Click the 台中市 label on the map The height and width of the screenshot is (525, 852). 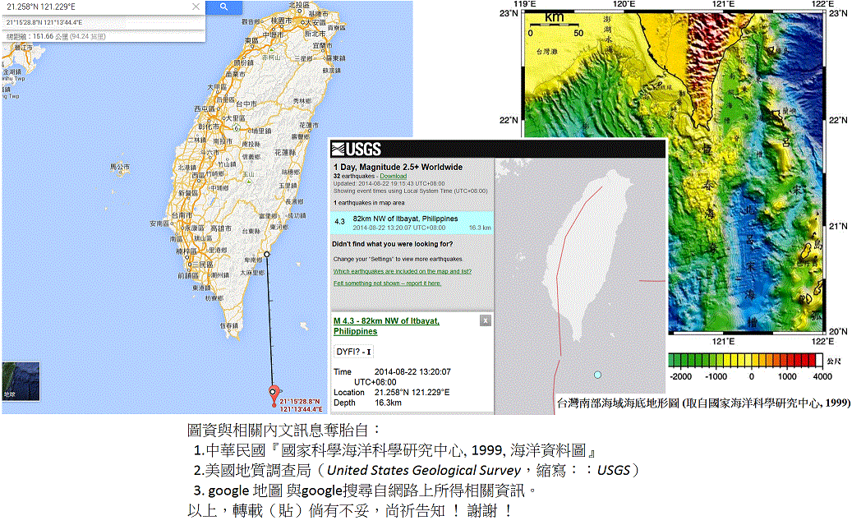(x=246, y=104)
